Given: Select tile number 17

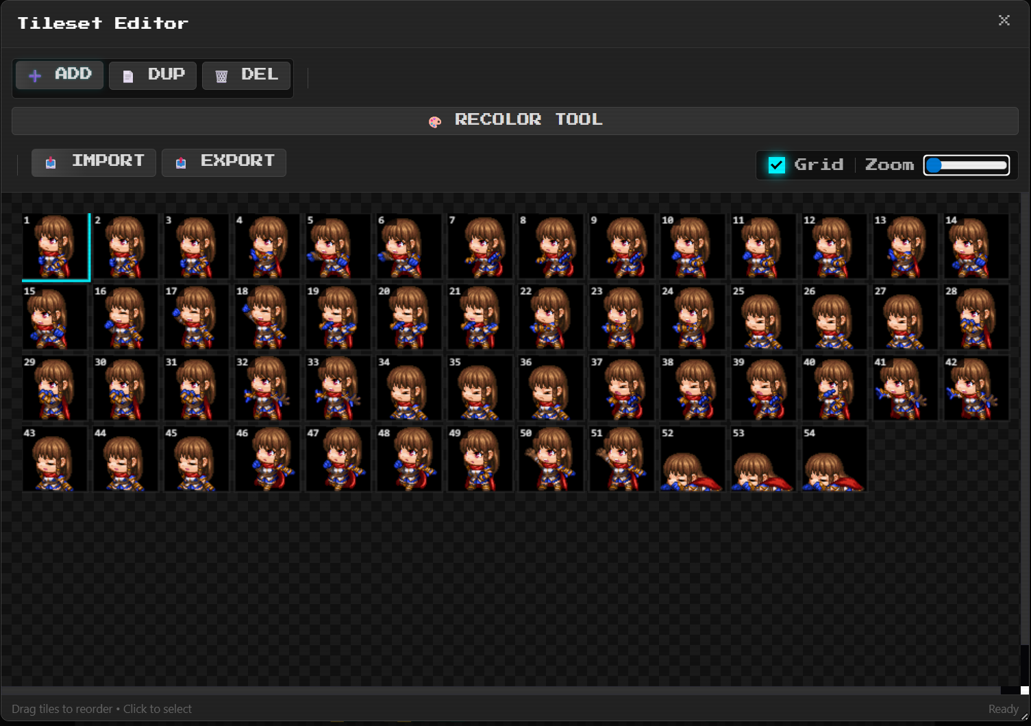Looking at the screenshot, I should coord(197,318).
